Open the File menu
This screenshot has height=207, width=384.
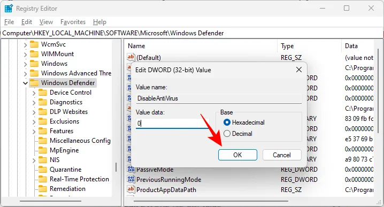point(9,22)
